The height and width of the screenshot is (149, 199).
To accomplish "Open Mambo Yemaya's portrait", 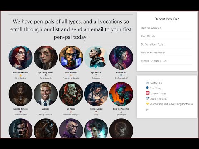I will tap(20, 94).
